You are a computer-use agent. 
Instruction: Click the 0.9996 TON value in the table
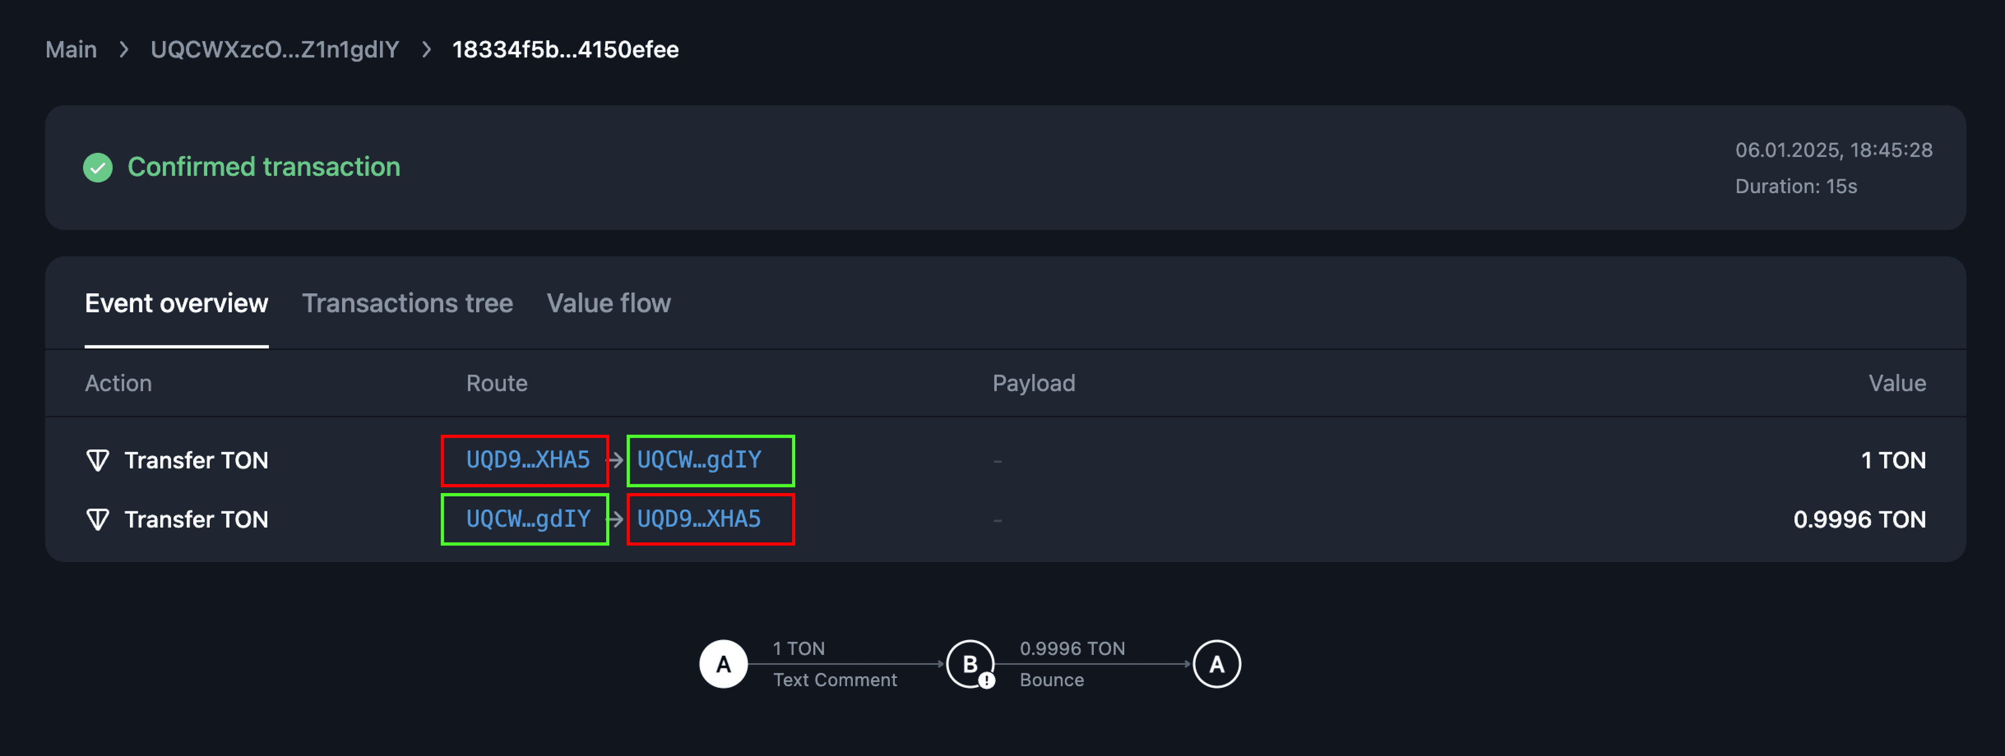click(x=1859, y=520)
